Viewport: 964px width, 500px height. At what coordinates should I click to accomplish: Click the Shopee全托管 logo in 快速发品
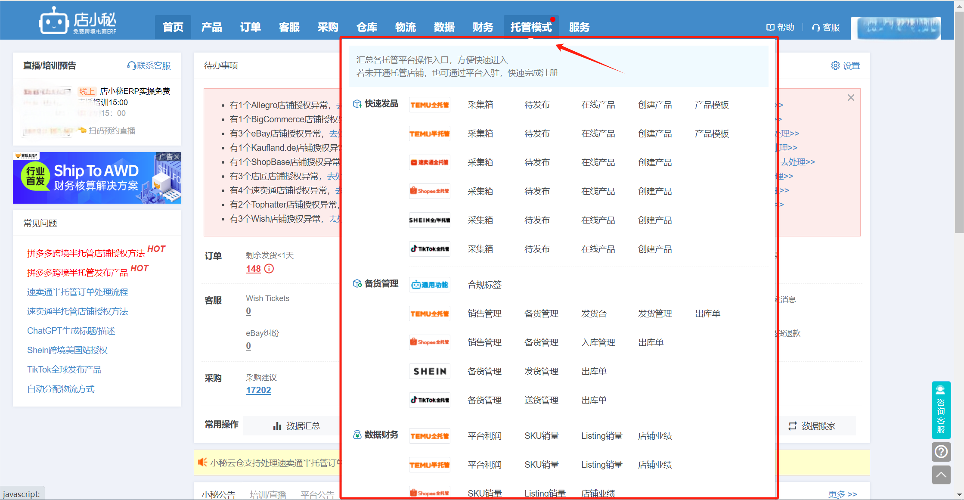[430, 191]
